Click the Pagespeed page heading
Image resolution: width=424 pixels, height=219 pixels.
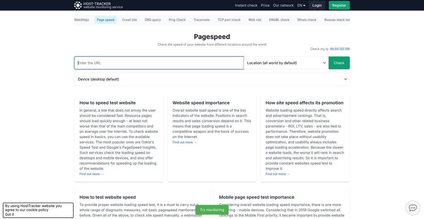click(x=212, y=37)
